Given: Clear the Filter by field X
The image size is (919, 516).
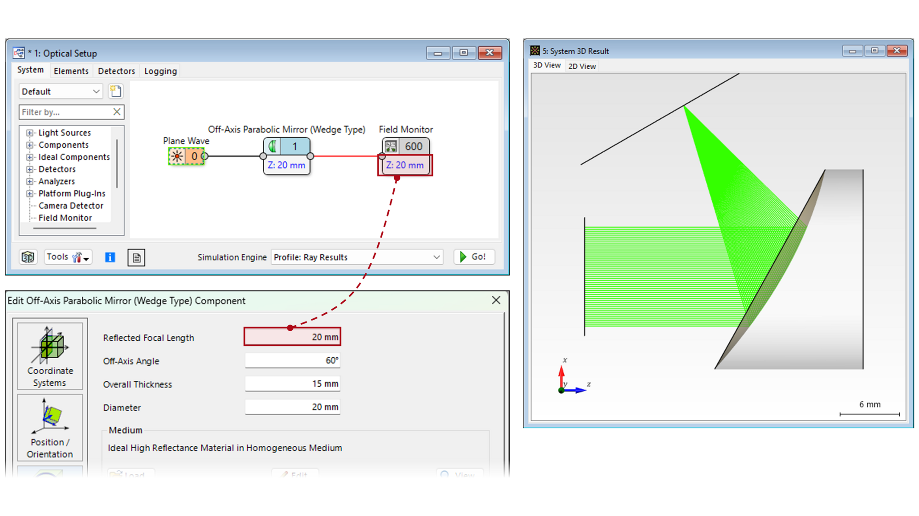Looking at the screenshot, I should [x=117, y=111].
